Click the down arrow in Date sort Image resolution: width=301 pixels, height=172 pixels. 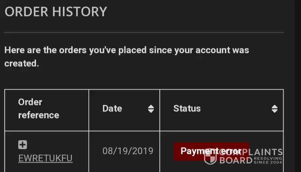(151, 111)
